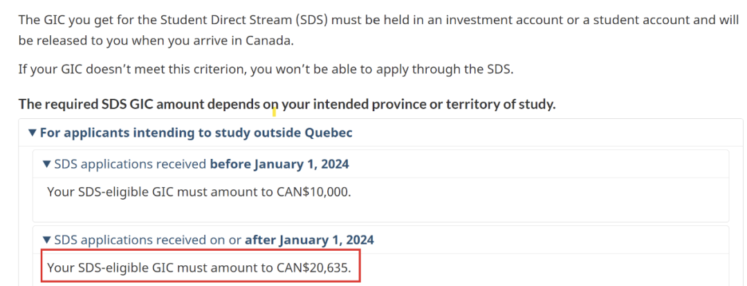Click bold 'after January 1, 2024' text
The image size is (747, 286).
click(x=309, y=240)
